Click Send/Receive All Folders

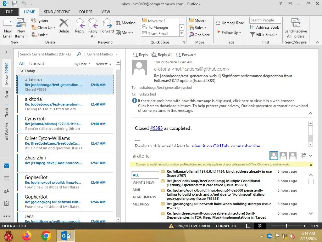click(296, 28)
